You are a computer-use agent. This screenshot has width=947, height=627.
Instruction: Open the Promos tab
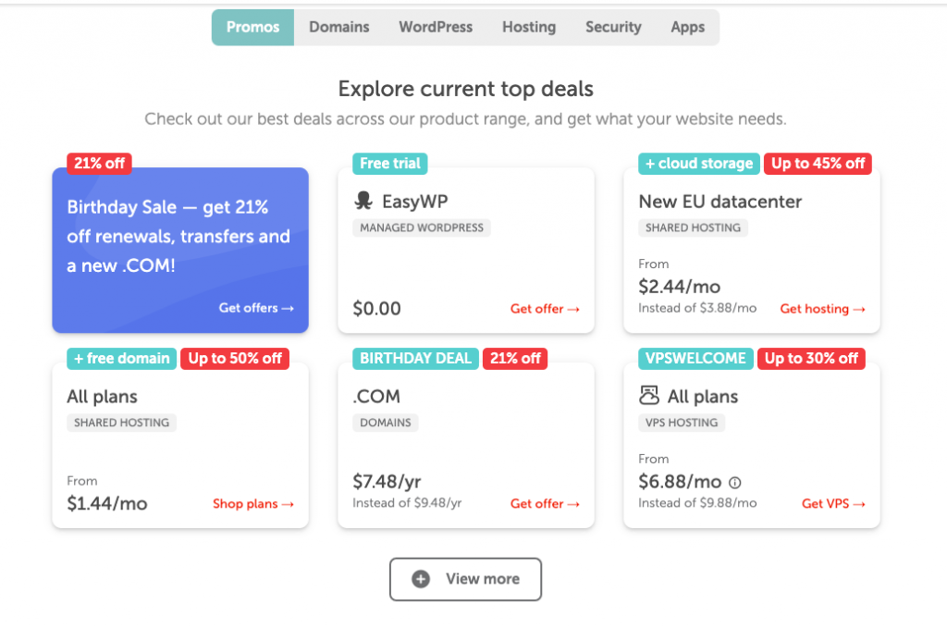click(252, 27)
